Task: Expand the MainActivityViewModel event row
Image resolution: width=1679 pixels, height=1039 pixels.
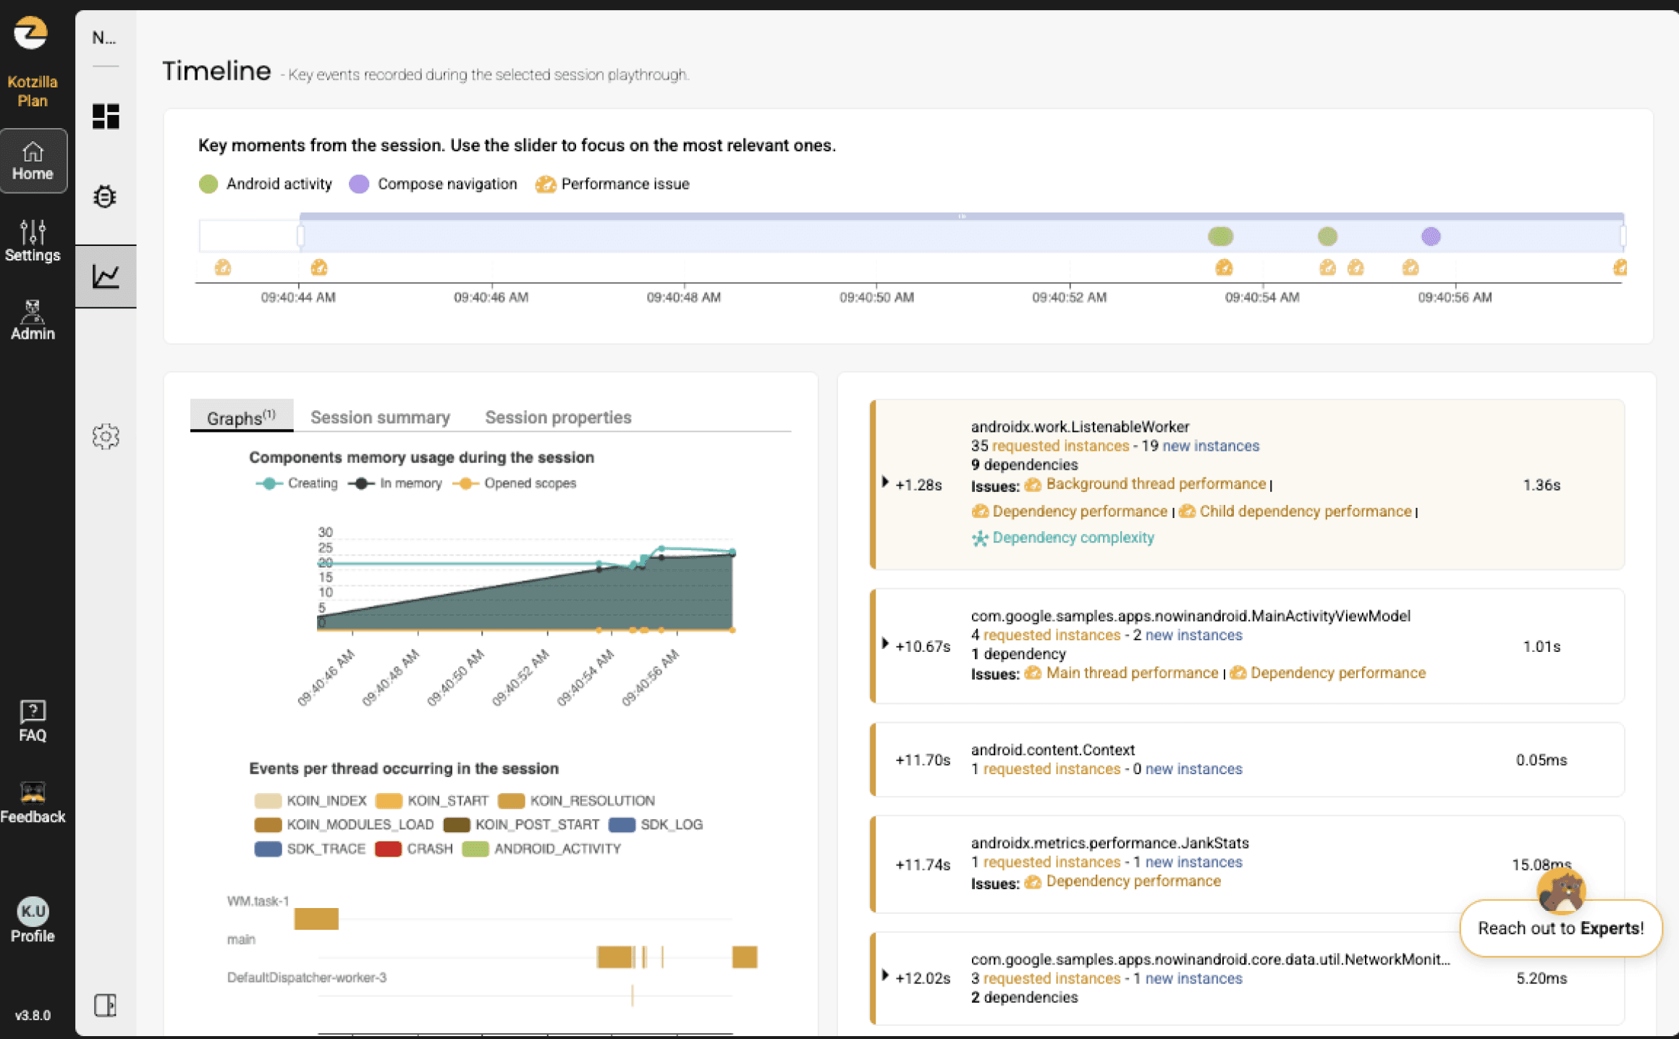Action: pyautogui.click(x=885, y=643)
